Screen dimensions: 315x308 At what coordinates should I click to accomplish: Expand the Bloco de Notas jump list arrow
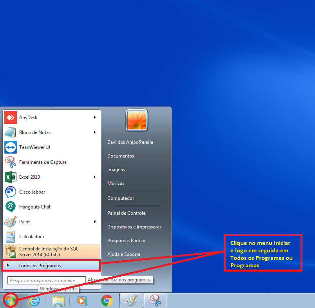coord(95,132)
